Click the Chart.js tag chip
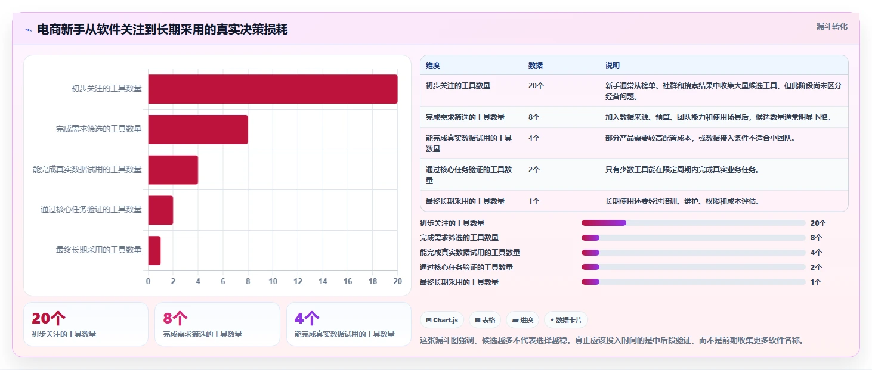This screenshot has height=370, width=872. click(442, 320)
